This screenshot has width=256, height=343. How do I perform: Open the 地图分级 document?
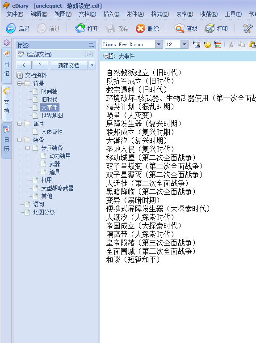pos(44,212)
